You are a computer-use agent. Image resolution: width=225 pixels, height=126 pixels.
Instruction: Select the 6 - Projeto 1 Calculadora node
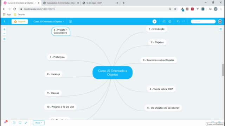tap(60, 31)
